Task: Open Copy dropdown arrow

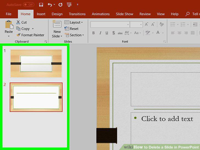Action: [x=33, y=29]
